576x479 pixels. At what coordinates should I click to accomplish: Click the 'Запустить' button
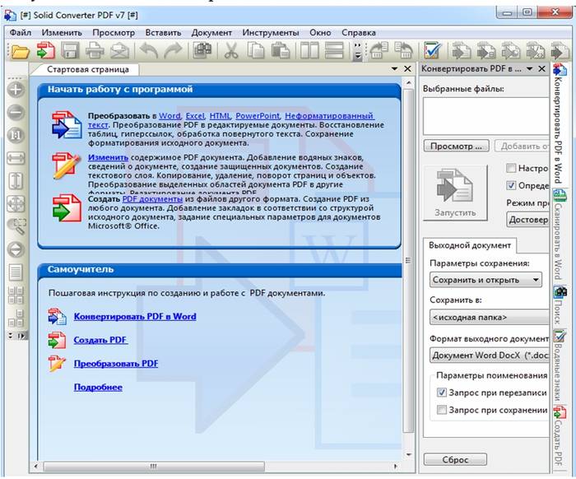click(x=456, y=193)
